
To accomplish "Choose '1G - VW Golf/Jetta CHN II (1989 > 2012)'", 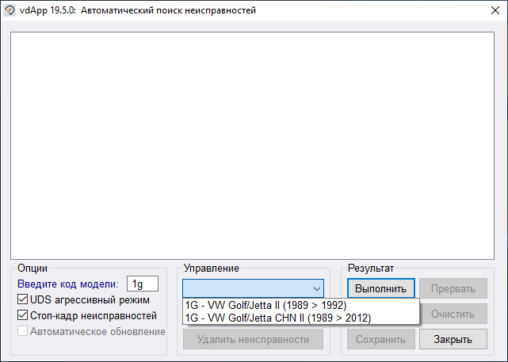I will pos(277,318).
